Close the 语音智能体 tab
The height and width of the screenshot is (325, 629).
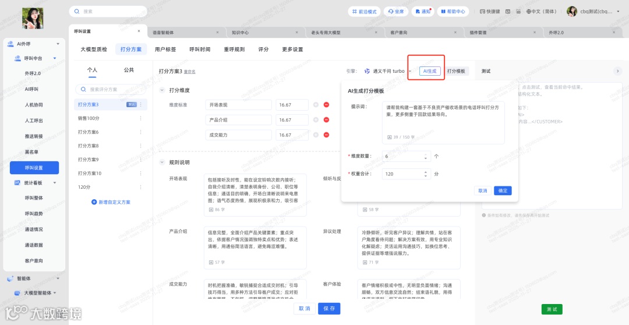pyautogui.click(x=217, y=32)
